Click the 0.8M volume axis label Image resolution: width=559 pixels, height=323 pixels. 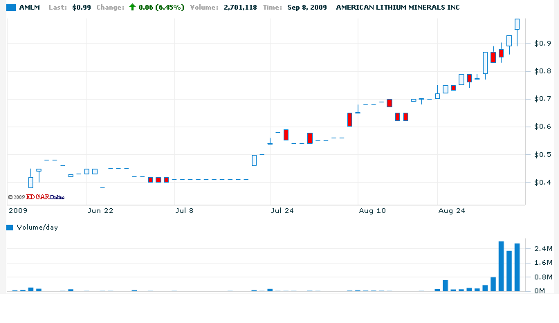[x=544, y=277]
